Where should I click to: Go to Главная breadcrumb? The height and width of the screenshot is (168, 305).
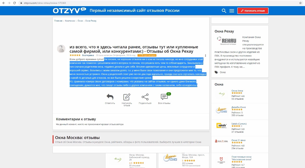pyautogui.click(x=58, y=21)
